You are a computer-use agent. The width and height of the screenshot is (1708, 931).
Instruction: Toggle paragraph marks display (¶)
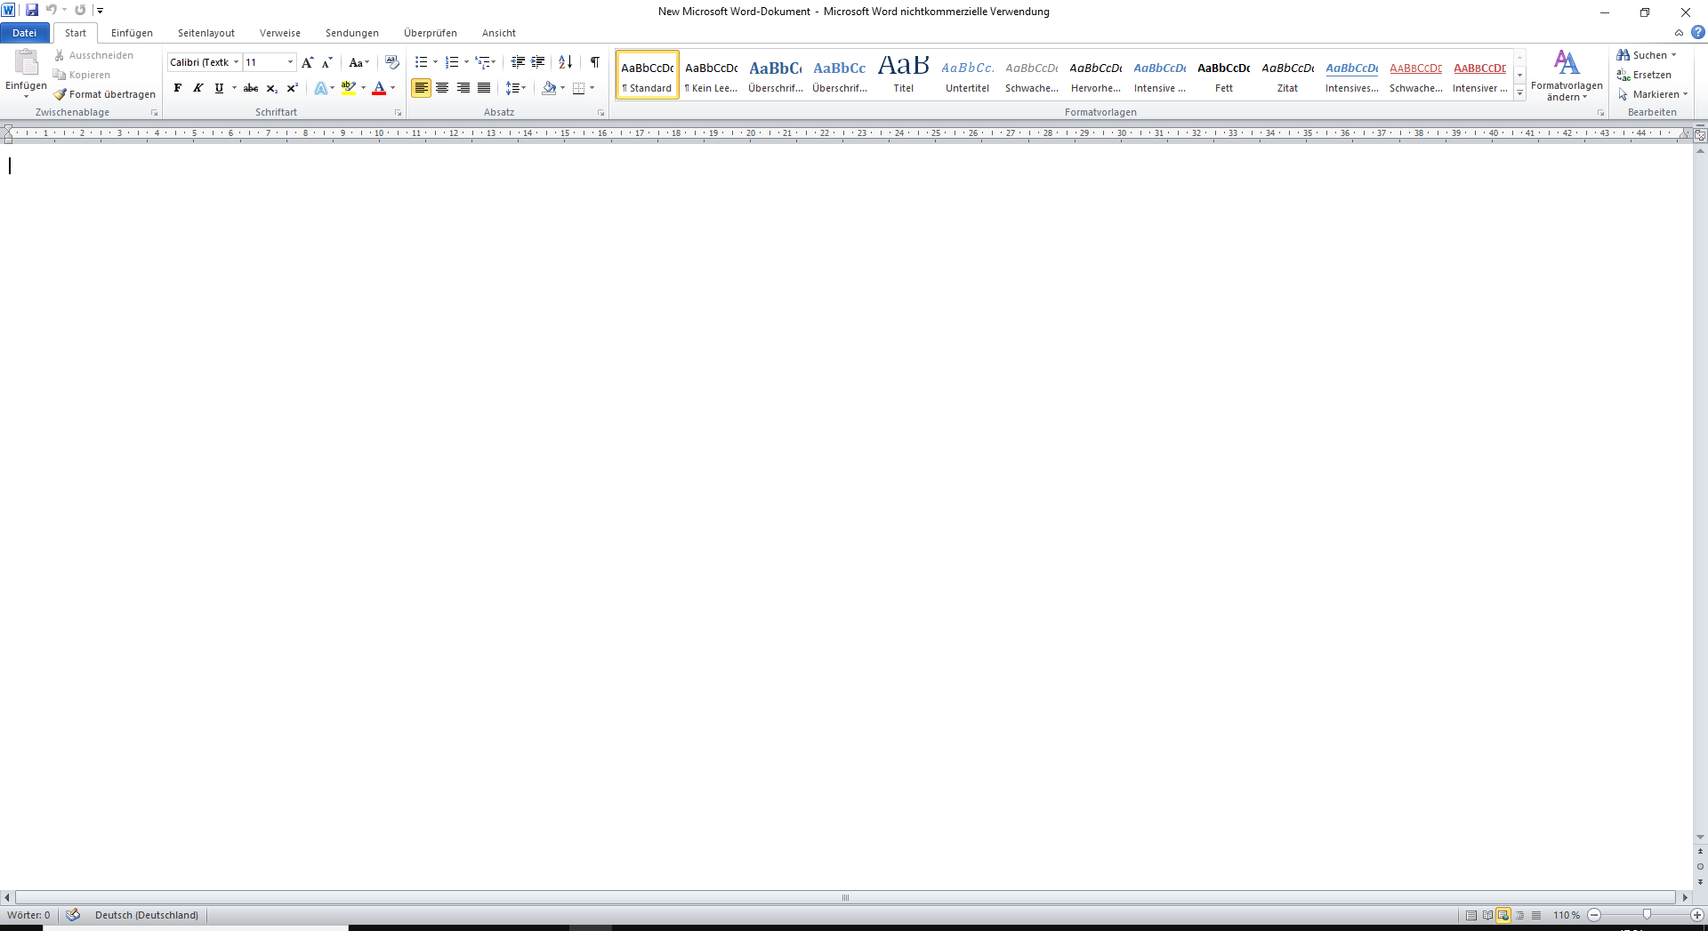[x=595, y=62]
